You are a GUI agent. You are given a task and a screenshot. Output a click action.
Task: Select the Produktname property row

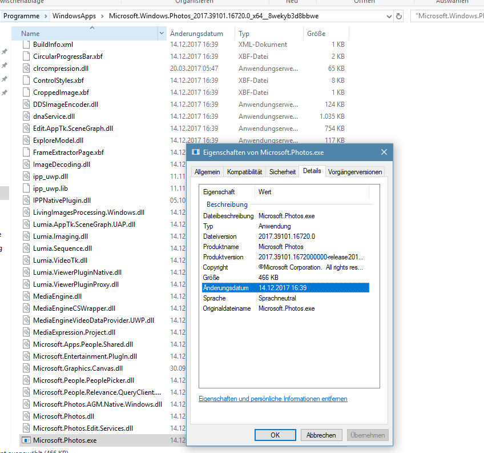285,247
